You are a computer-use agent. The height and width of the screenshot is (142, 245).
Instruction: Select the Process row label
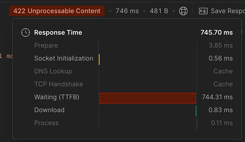tap(47, 123)
